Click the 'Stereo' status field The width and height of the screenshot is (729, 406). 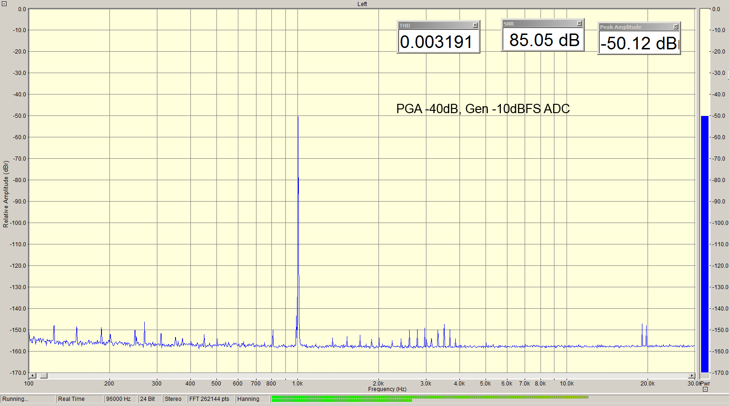(x=174, y=399)
